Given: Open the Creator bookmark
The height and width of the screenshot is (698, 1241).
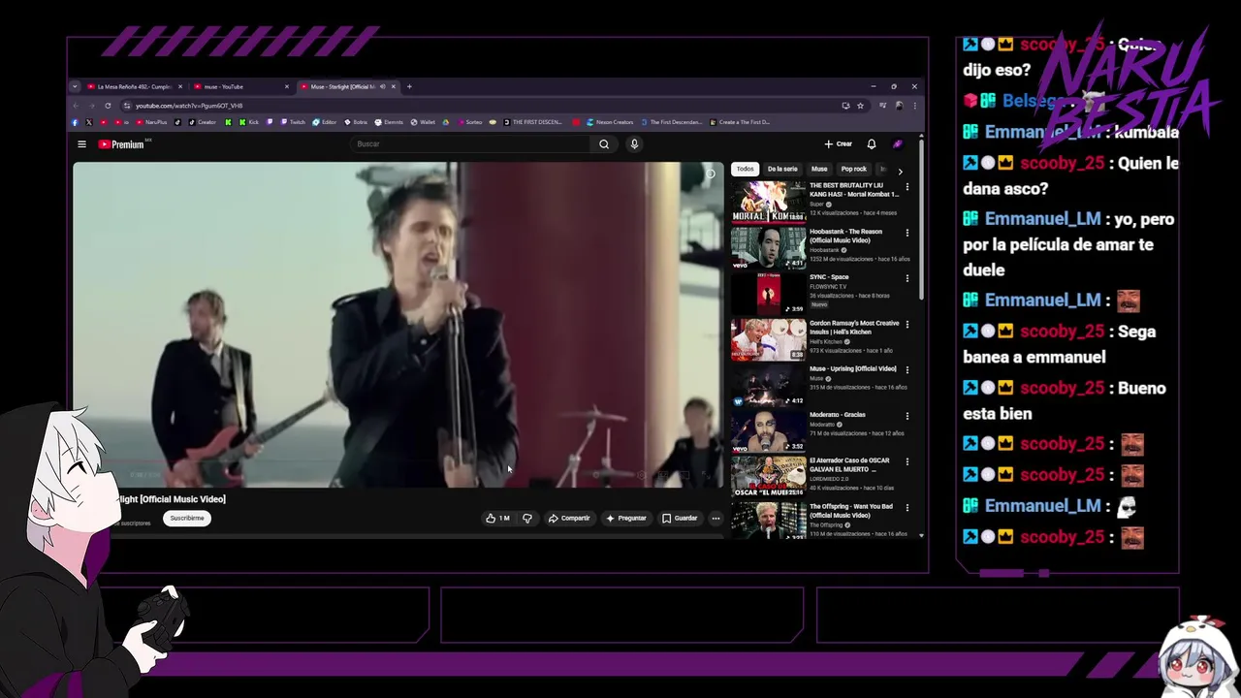Looking at the screenshot, I should tap(203, 122).
